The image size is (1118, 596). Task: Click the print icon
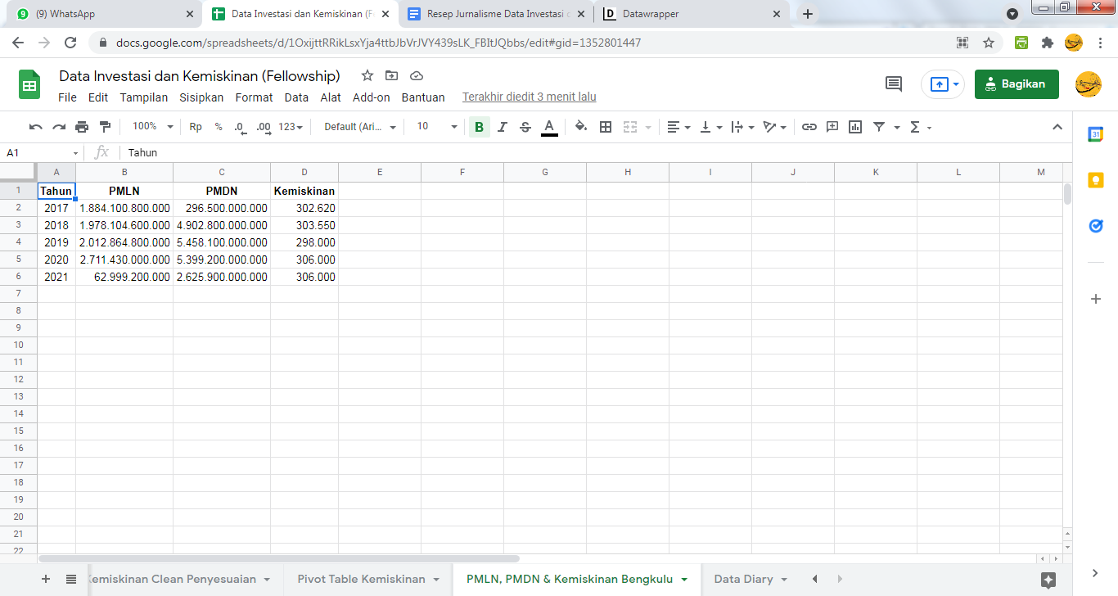[82, 127]
